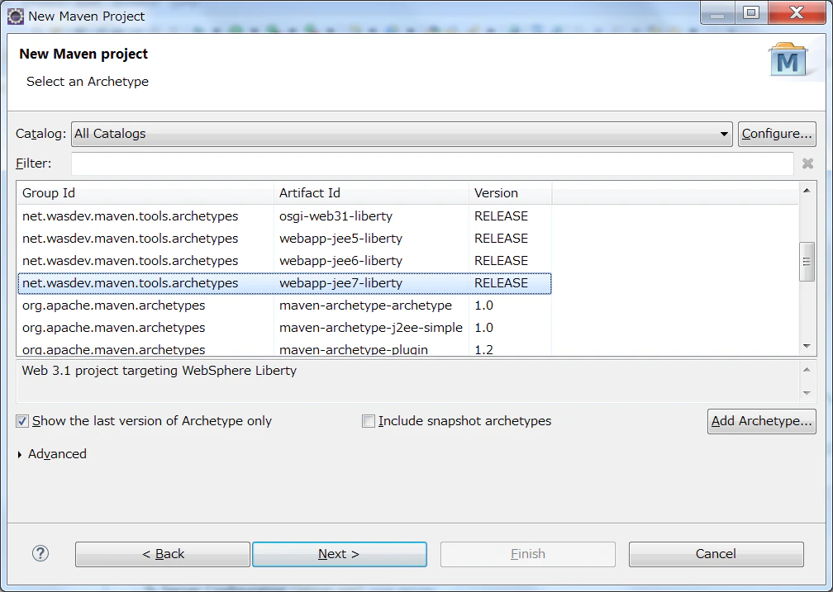
Task: Sort by Version column header
Action: click(511, 193)
